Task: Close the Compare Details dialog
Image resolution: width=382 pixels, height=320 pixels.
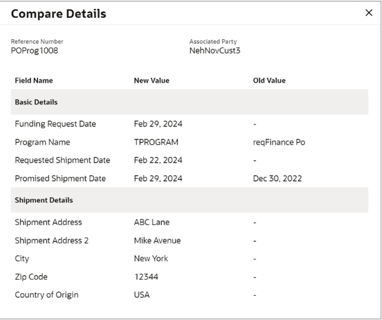Action: pos(369,12)
